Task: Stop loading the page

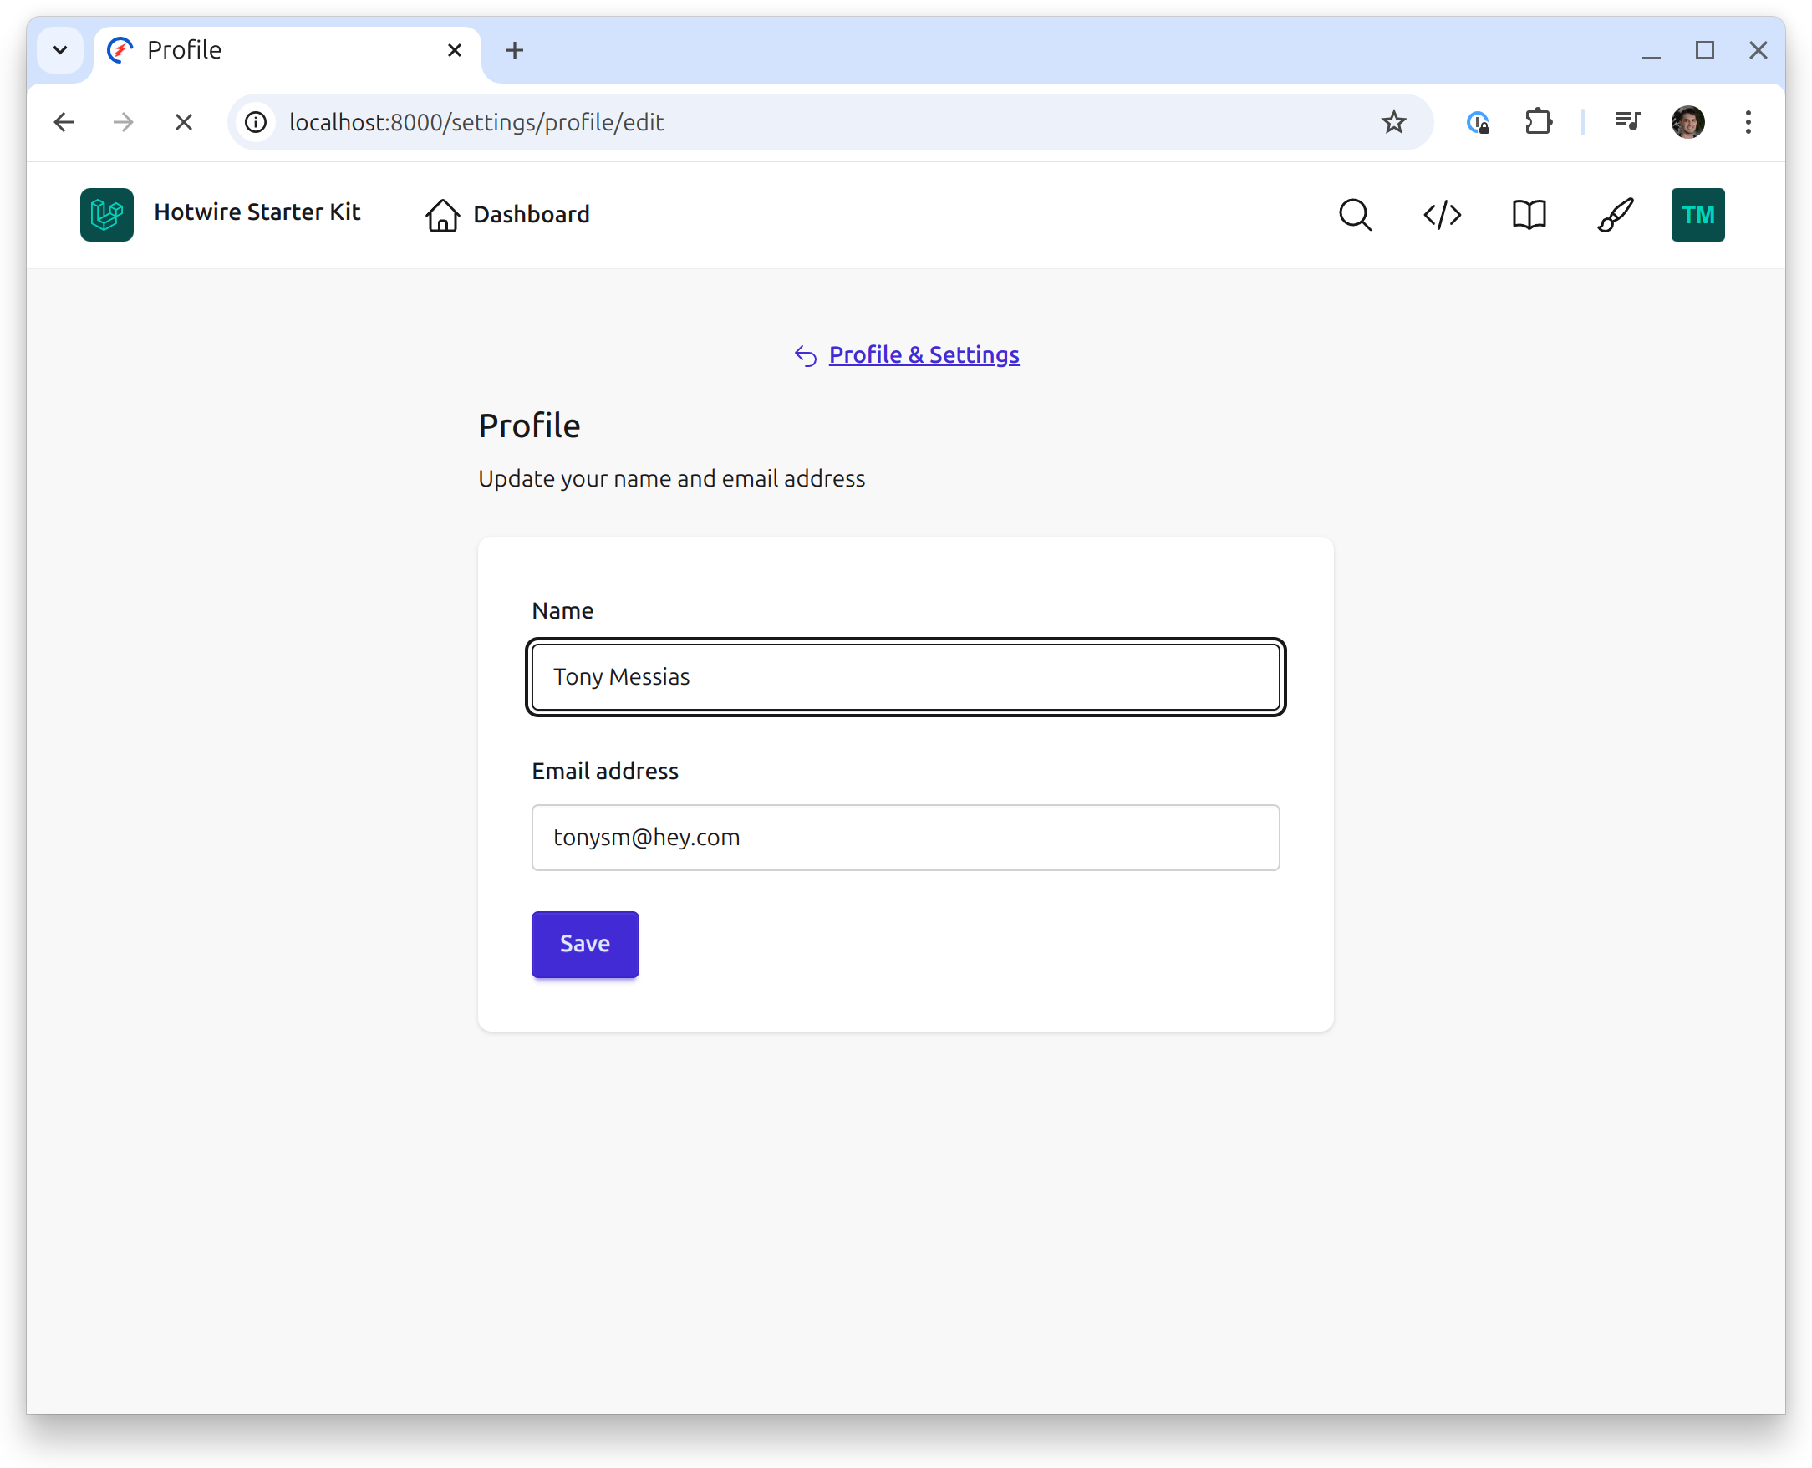Action: (184, 123)
